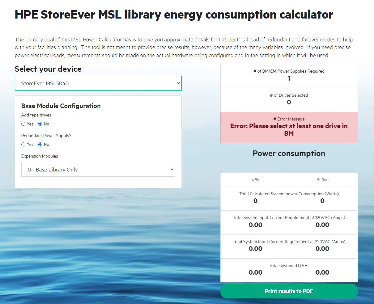374x304 pixels.
Task: Click the 'Total System BTU/Hr' label
Action: coord(289,265)
